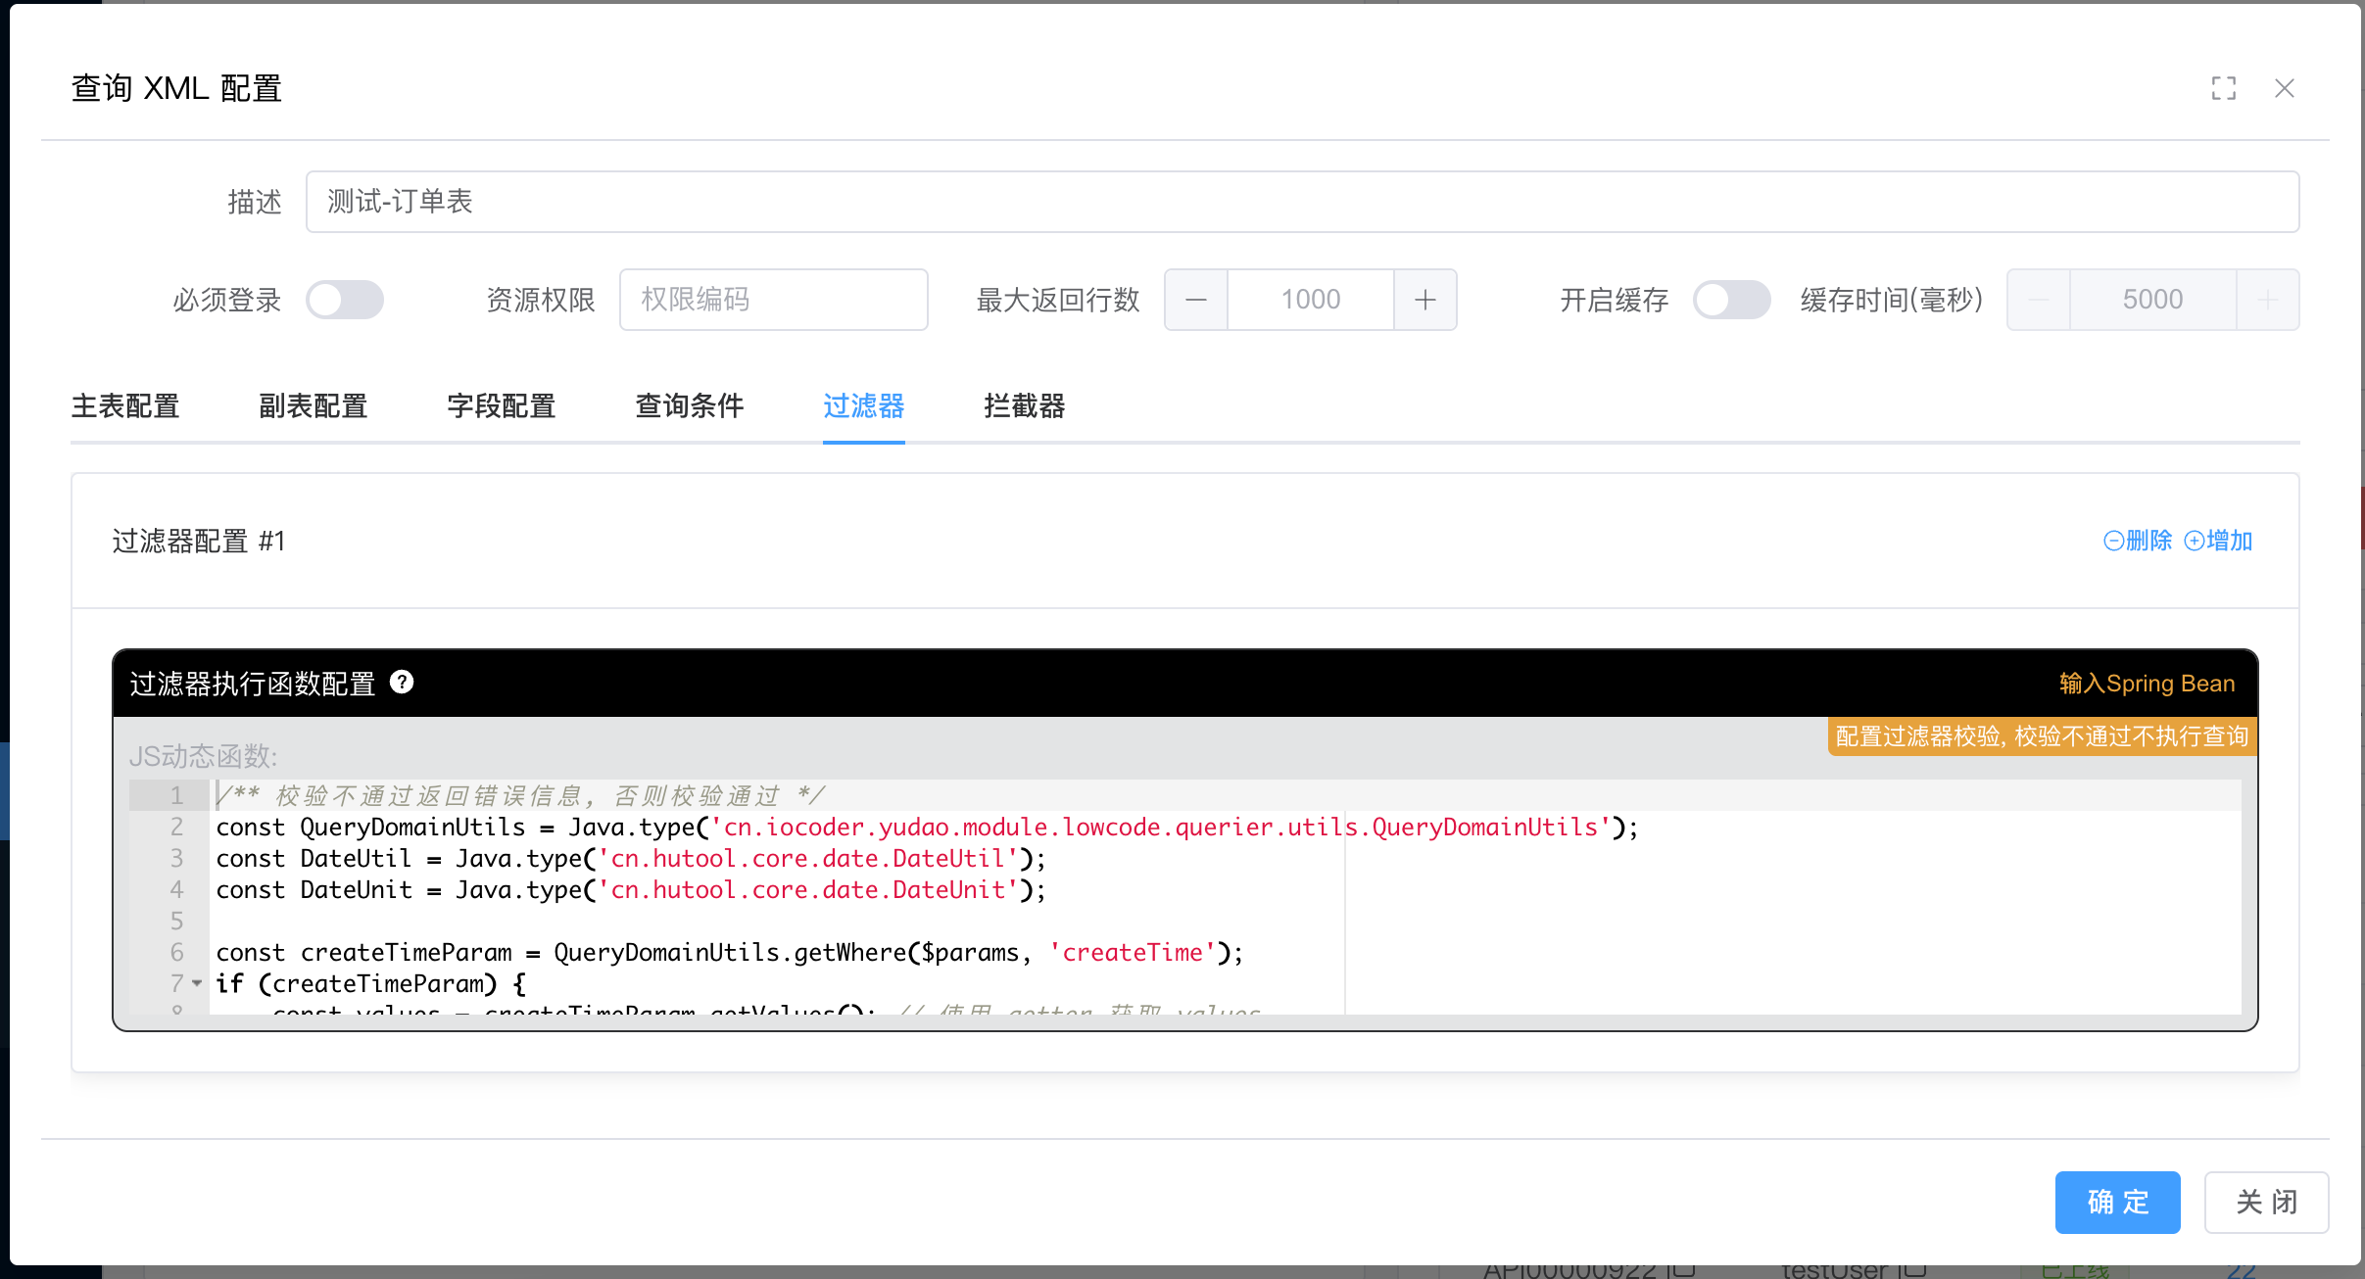Click the help question mark icon
The height and width of the screenshot is (1279, 2365).
pos(402,683)
